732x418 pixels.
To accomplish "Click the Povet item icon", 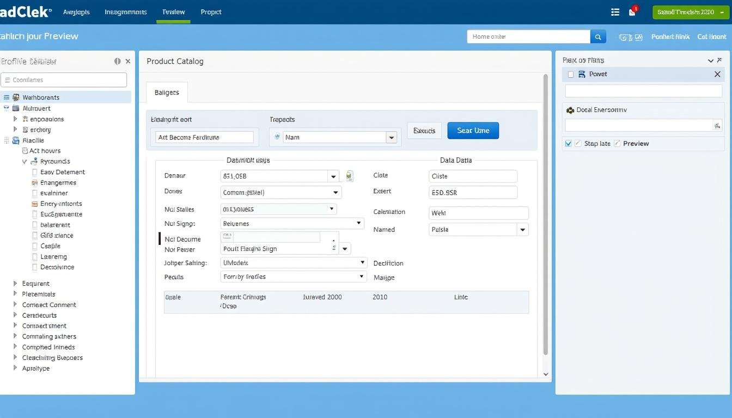I will tap(582, 74).
